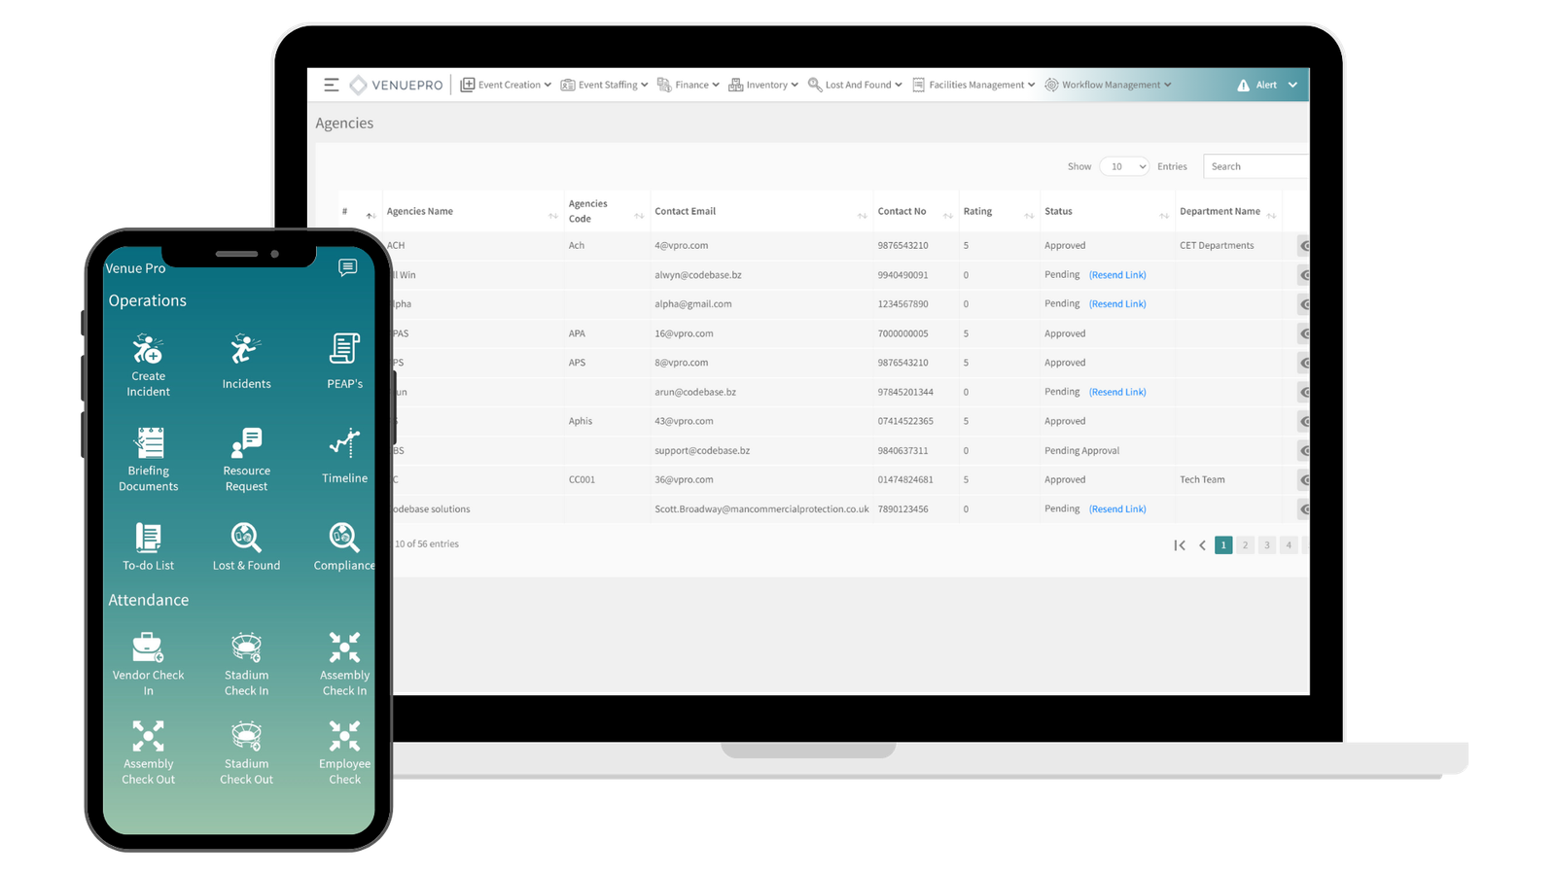Tap the Stadium Check In icon

click(246, 647)
